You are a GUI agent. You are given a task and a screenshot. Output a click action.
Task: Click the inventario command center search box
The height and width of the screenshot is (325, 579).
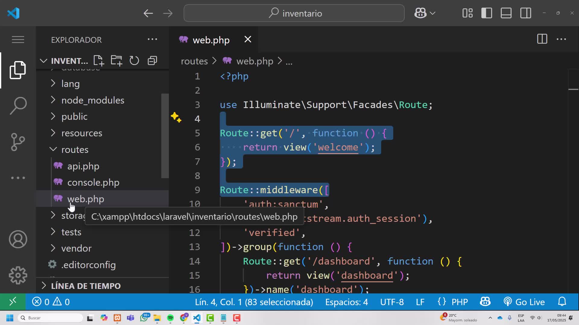[x=294, y=13]
